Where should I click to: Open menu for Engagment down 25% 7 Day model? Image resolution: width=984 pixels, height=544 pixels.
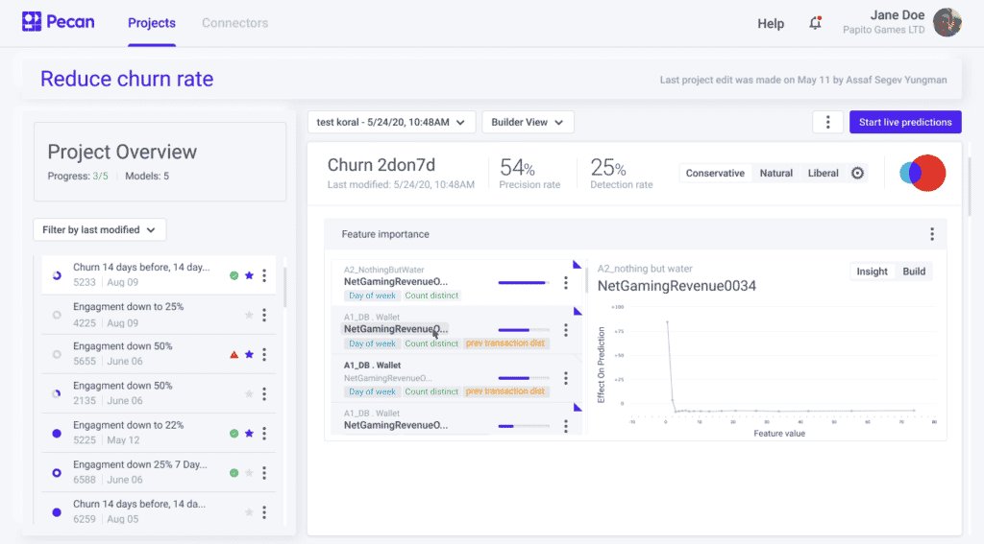coord(264,473)
